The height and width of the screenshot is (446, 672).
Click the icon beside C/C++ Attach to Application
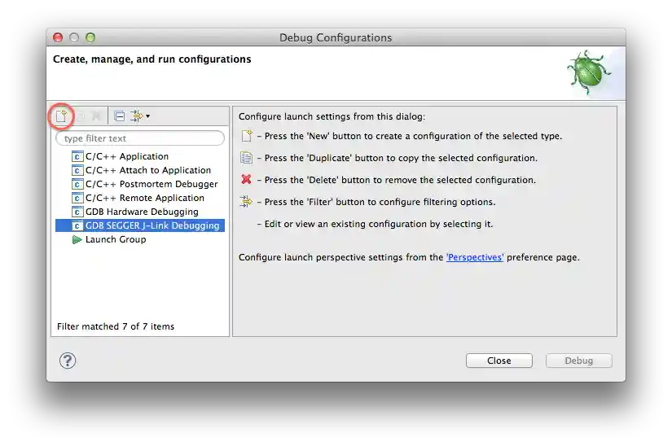point(77,170)
